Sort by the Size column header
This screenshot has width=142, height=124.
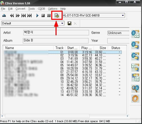coord(101,48)
